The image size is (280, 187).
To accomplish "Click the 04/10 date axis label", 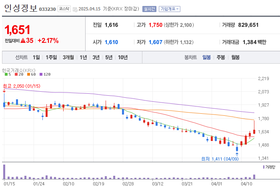I will pos(247,184).
